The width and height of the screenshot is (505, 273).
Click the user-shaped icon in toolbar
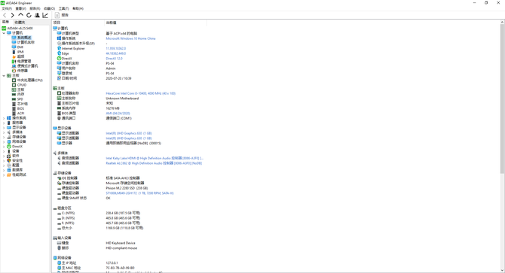click(x=37, y=15)
